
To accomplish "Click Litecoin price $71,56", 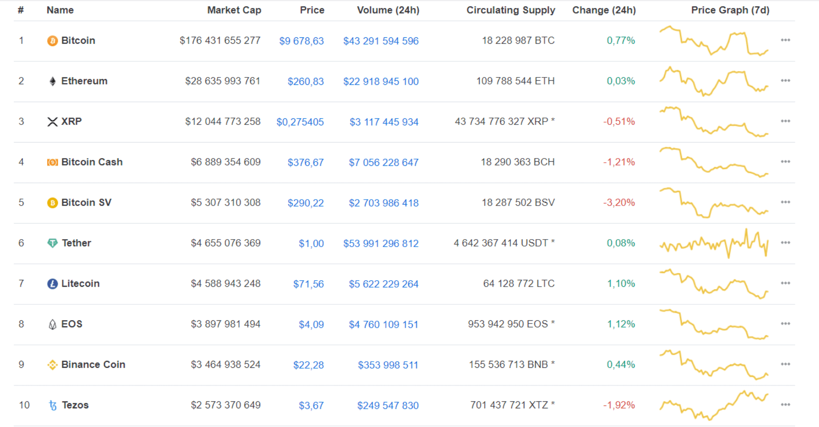I will pyautogui.click(x=309, y=284).
